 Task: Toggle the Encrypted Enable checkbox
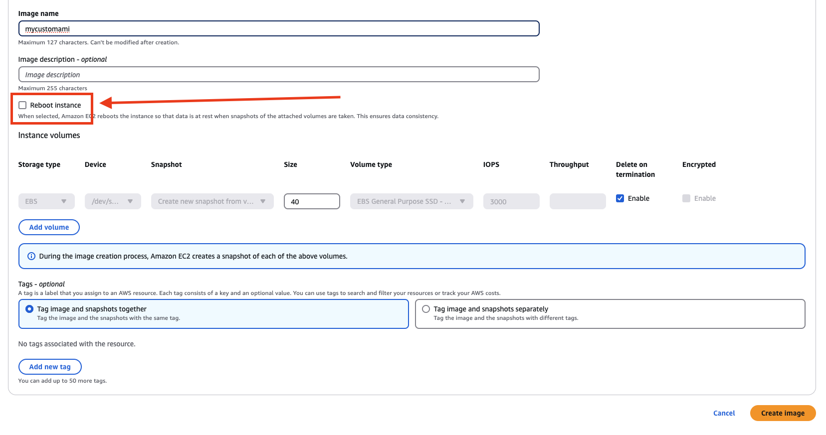[686, 198]
